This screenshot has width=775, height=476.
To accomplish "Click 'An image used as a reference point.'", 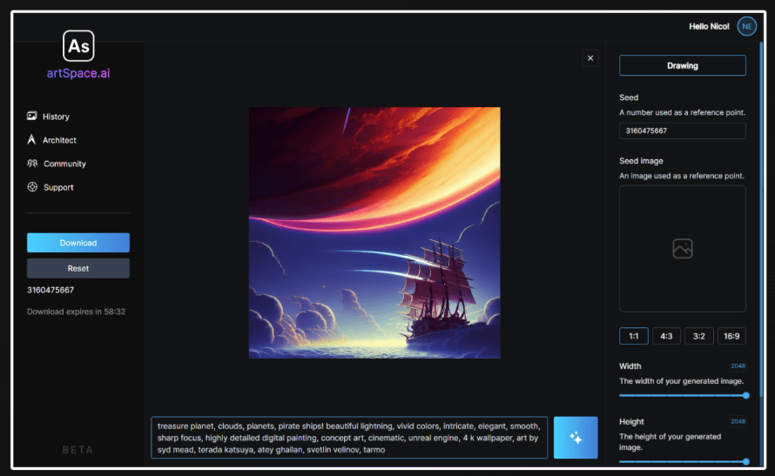I will (682, 176).
